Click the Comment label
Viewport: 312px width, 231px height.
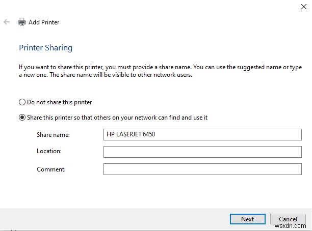[51, 169]
